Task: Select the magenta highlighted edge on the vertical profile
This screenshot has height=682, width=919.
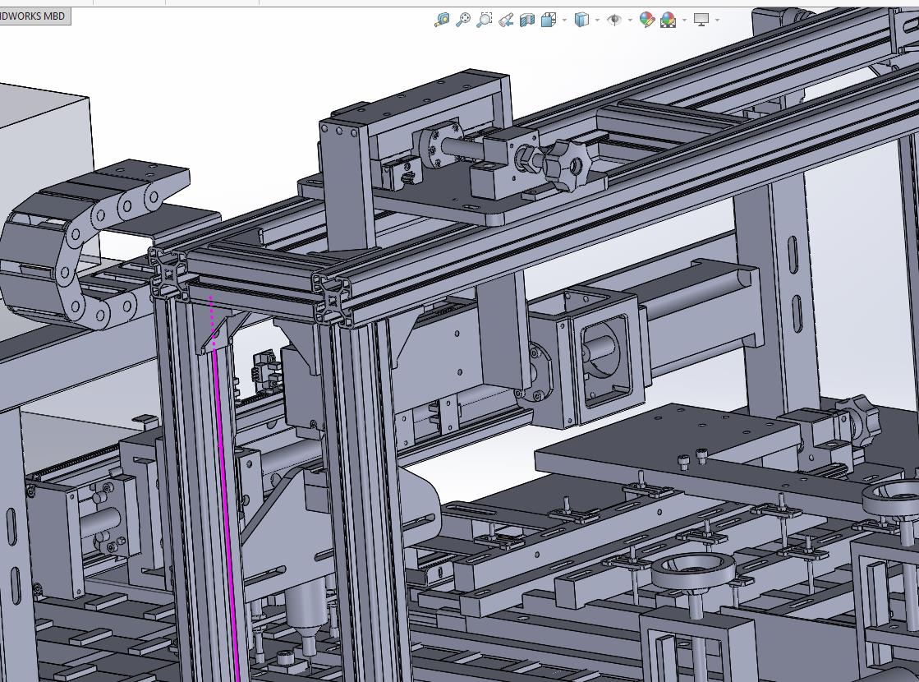Action: coord(226,505)
